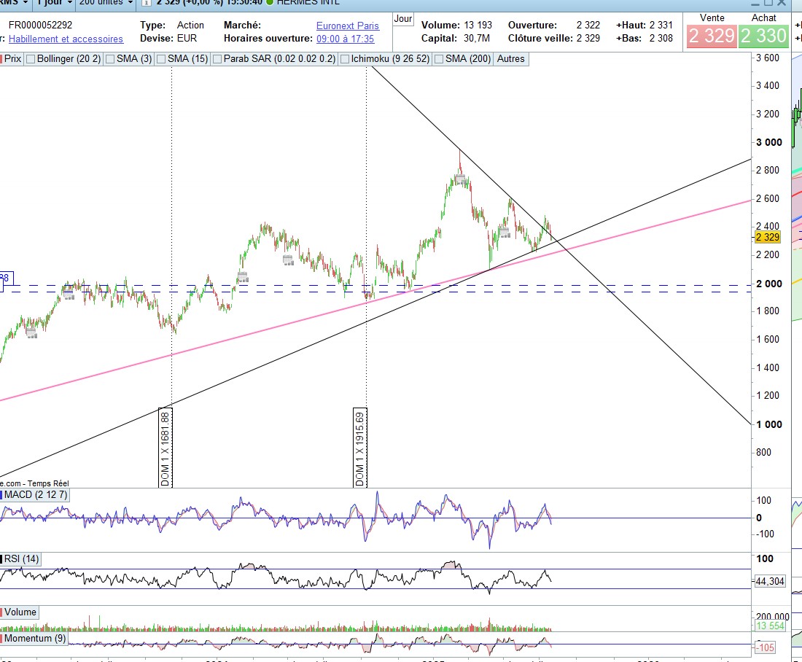The height and width of the screenshot is (662, 802).
Task: Click the green Achat 2 330 button
Action: (x=763, y=36)
